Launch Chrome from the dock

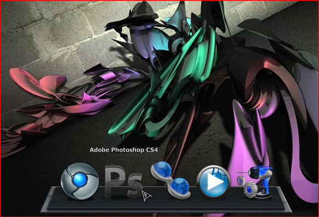click(x=80, y=181)
